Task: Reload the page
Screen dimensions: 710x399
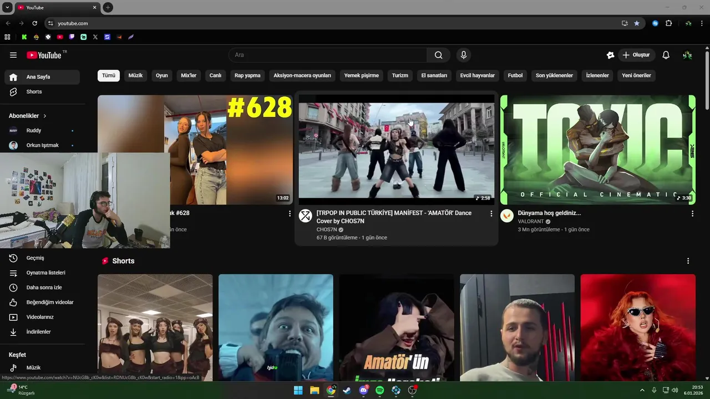Action: [x=34, y=23]
